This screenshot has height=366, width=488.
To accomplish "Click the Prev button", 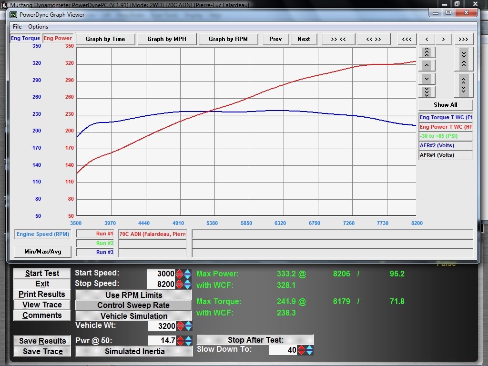I will click(275, 39).
